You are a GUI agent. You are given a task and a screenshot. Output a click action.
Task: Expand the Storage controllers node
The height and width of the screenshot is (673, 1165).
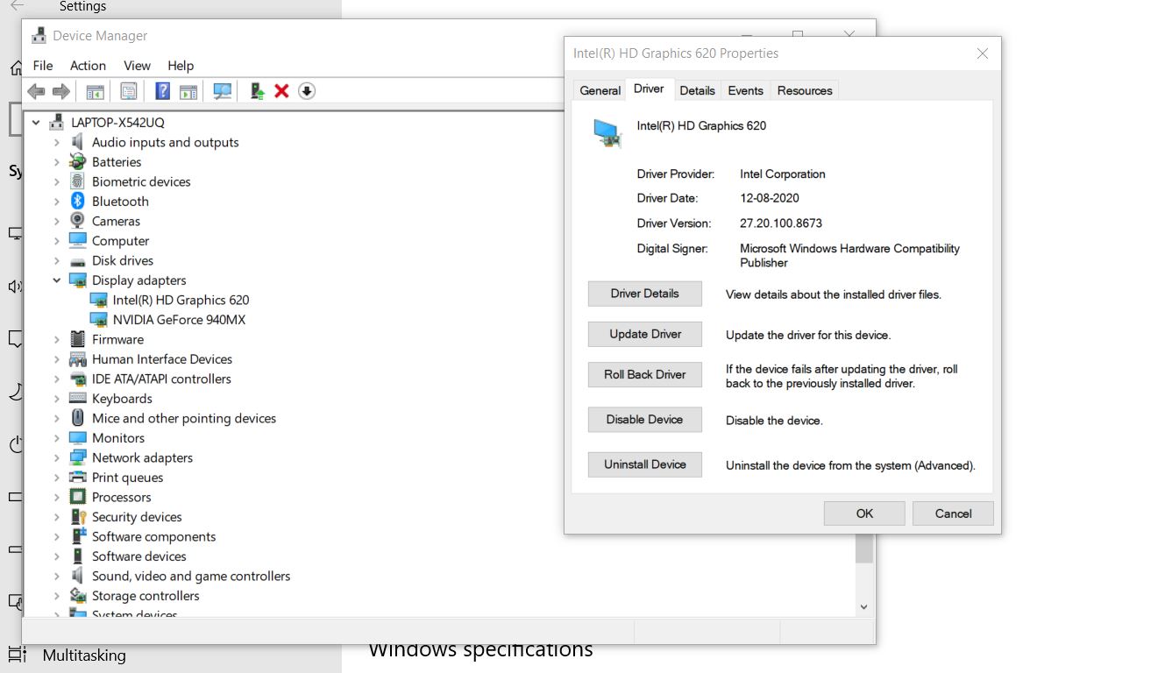pyautogui.click(x=57, y=596)
